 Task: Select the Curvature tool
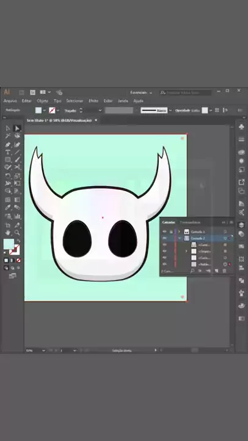17,145
